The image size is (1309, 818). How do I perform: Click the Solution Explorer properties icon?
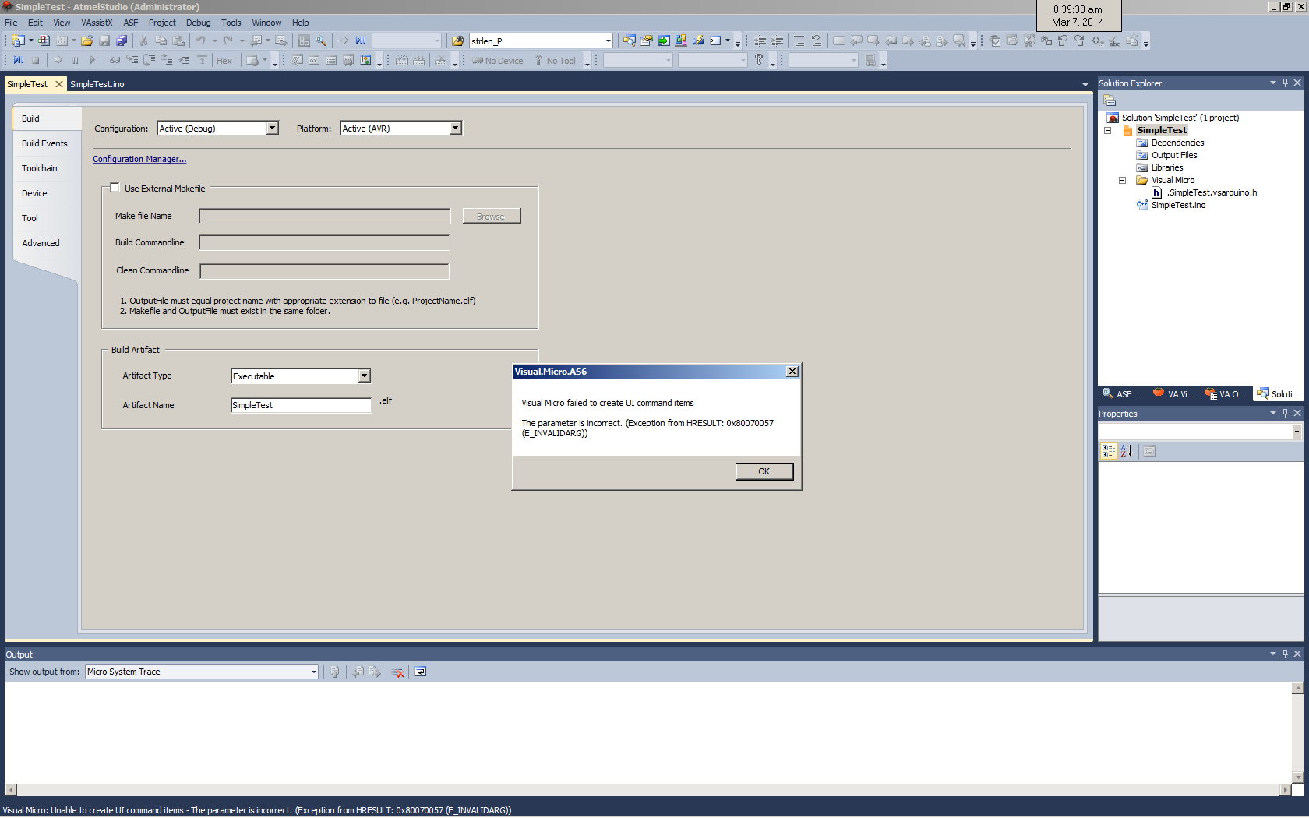1110,100
